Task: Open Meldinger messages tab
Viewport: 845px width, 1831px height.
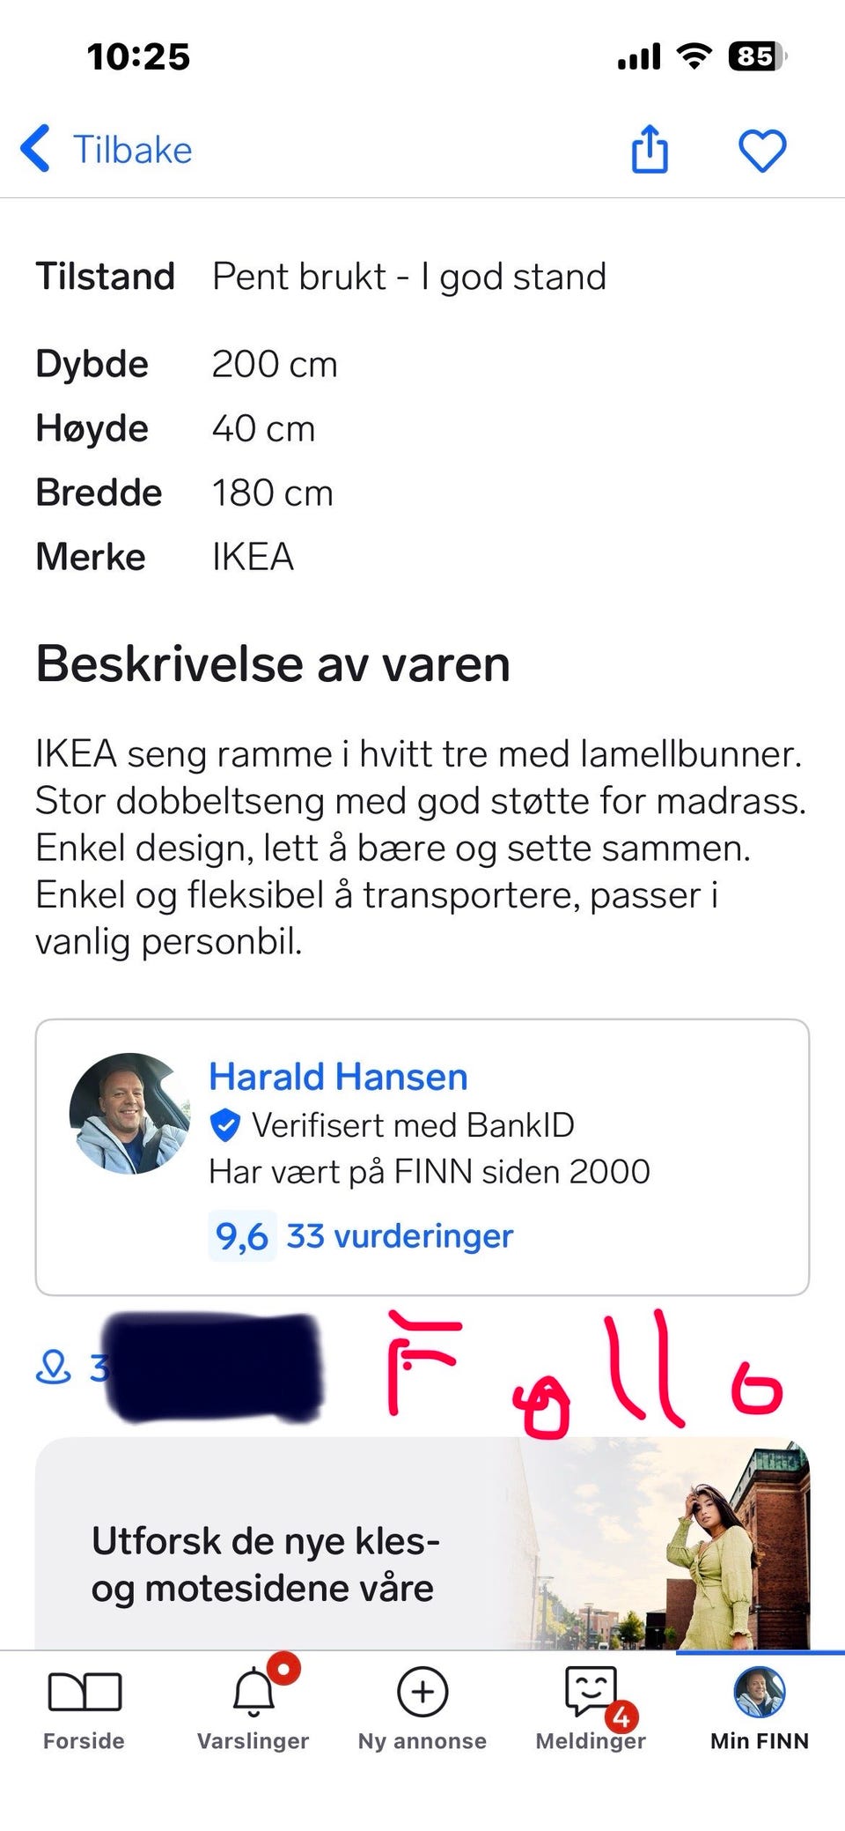Action: (x=591, y=1711)
